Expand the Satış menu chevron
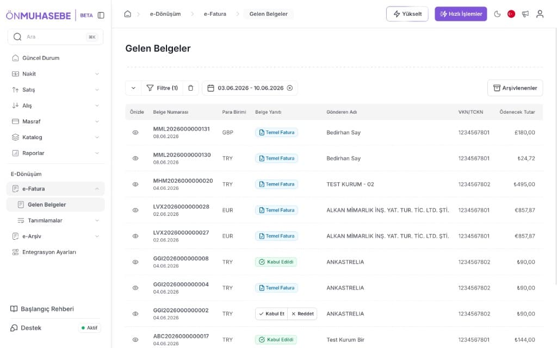This screenshot has width=557, height=348. point(97,90)
